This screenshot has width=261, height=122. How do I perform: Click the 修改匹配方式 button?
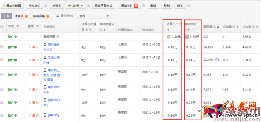(103, 6)
